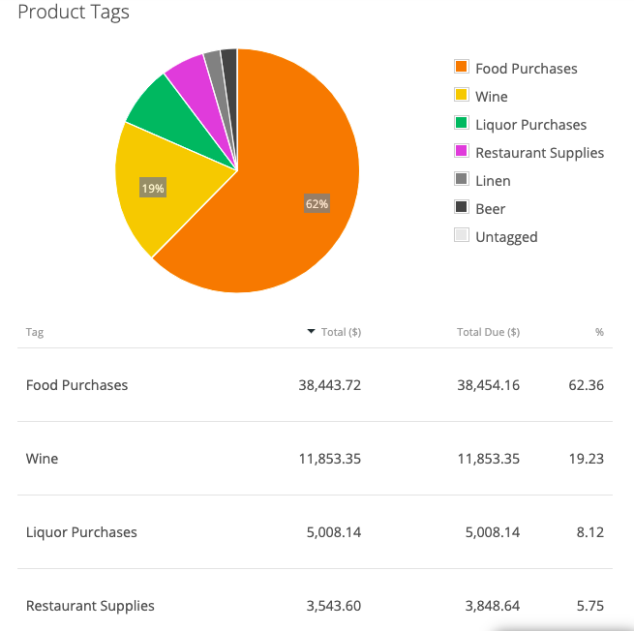Click the yellow Wine legend swatch
Image resolution: width=634 pixels, height=631 pixels.
pyautogui.click(x=462, y=95)
